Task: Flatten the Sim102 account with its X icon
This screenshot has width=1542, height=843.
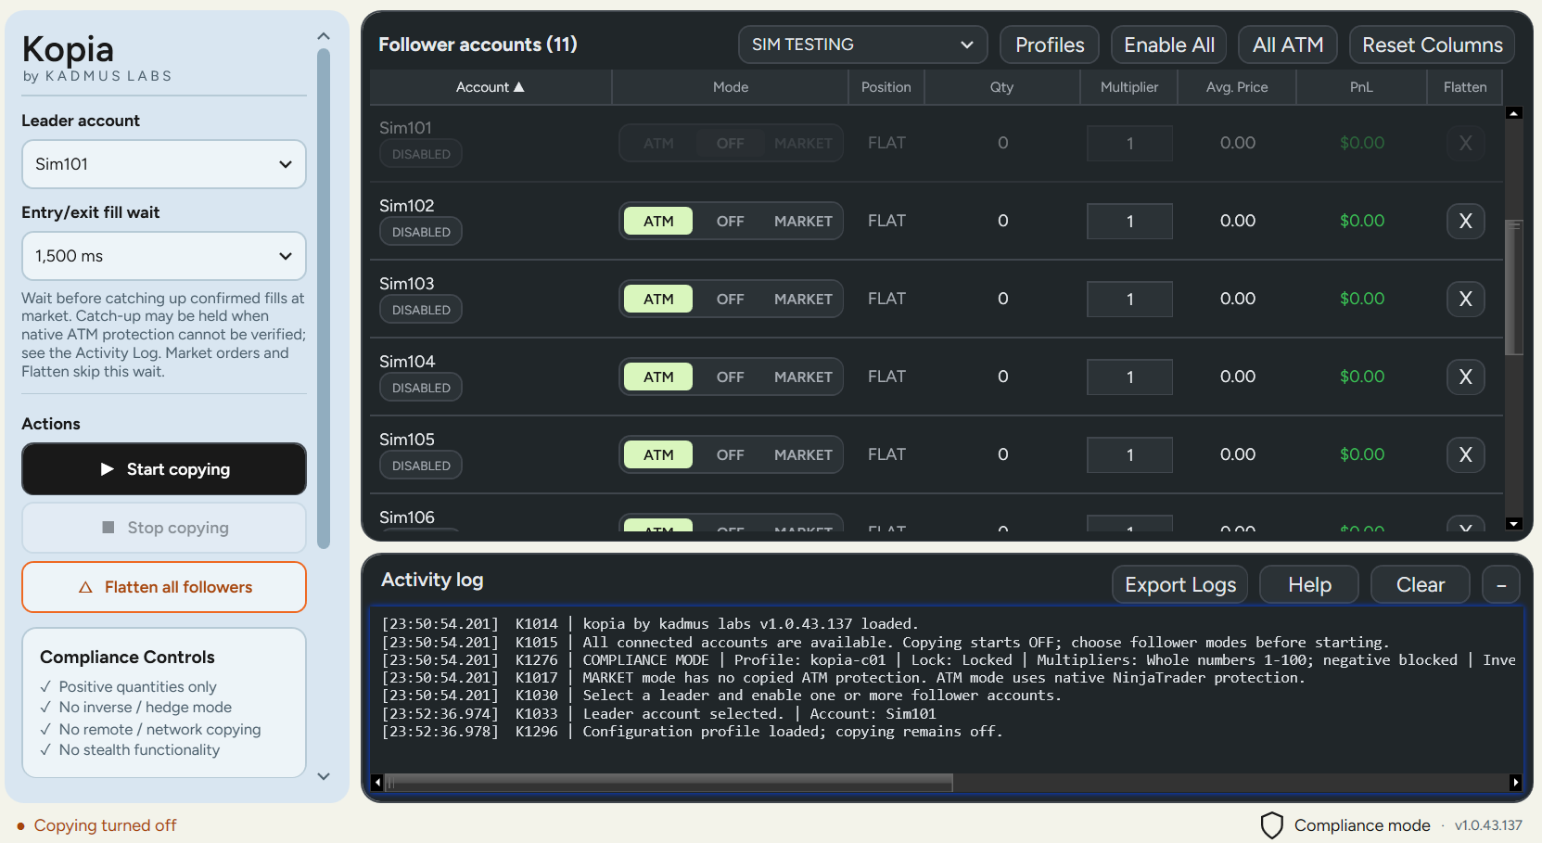Action: (x=1465, y=221)
